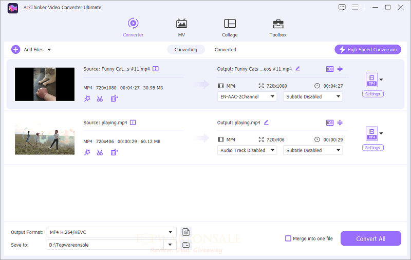The height and width of the screenshot is (260, 411).
Task: Enable High Speed Conversion
Action: pos(368,49)
